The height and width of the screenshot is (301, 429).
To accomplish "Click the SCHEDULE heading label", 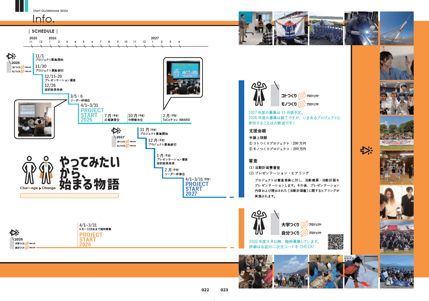I will [x=43, y=31].
